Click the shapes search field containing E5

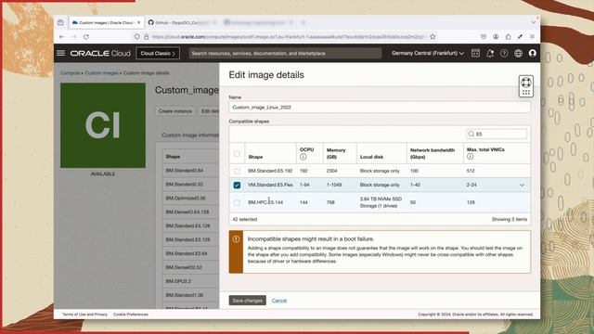click(497, 134)
